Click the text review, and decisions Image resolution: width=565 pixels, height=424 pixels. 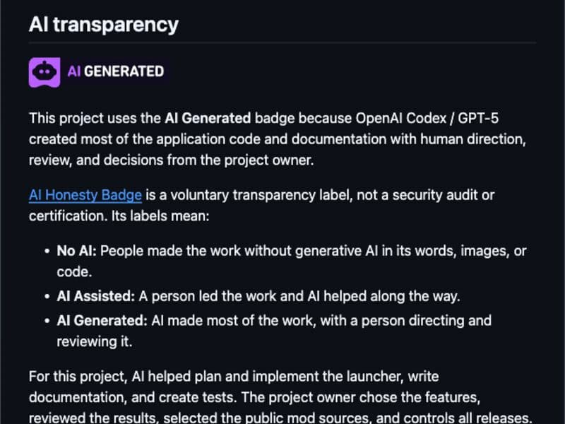coord(96,160)
